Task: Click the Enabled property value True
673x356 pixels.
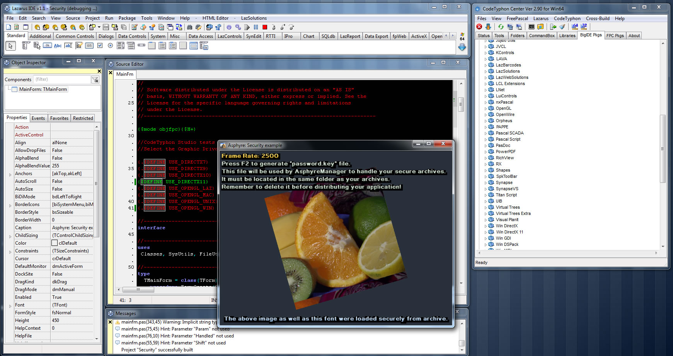Action: pyautogui.click(x=72, y=297)
